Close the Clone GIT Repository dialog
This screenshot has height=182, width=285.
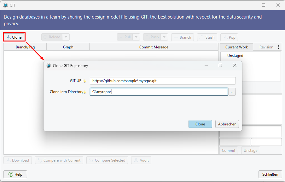coord(235,65)
